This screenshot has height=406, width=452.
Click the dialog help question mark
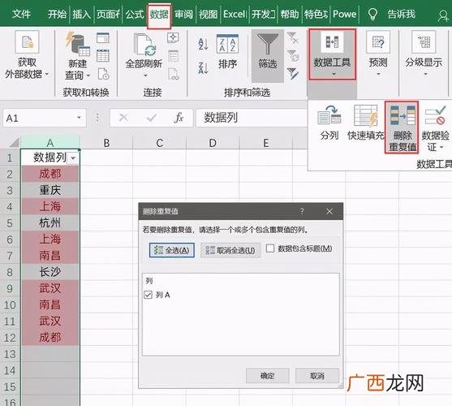302,211
